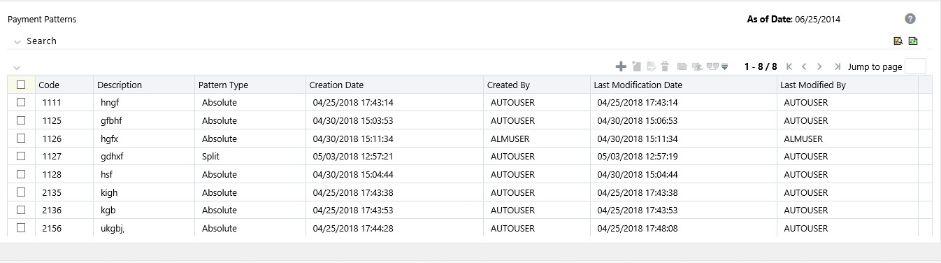Click description cell hsf
Screen dimensions: 941x263
(x=107, y=174)
